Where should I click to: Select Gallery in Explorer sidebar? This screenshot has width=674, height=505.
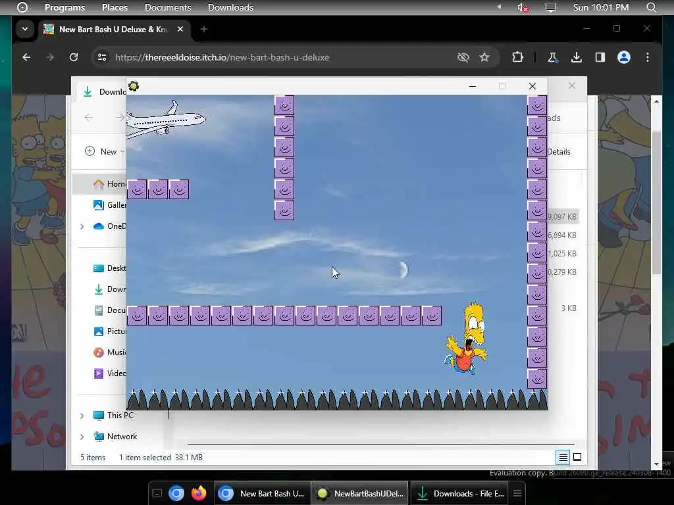110,205
